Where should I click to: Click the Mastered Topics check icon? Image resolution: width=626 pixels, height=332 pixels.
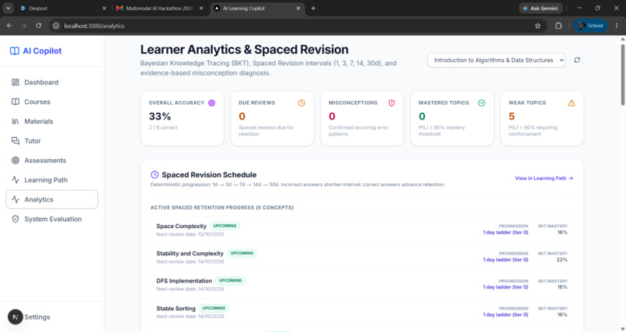(x=482, y=103)
